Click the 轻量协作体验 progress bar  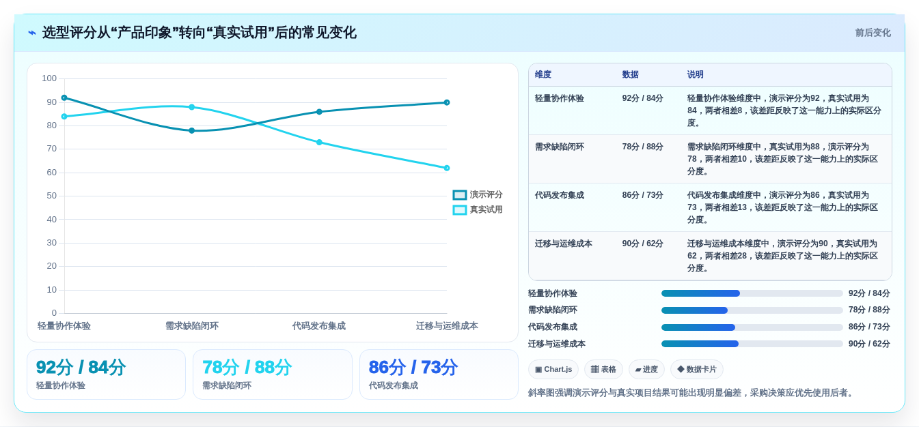click(x=752, y=293)
